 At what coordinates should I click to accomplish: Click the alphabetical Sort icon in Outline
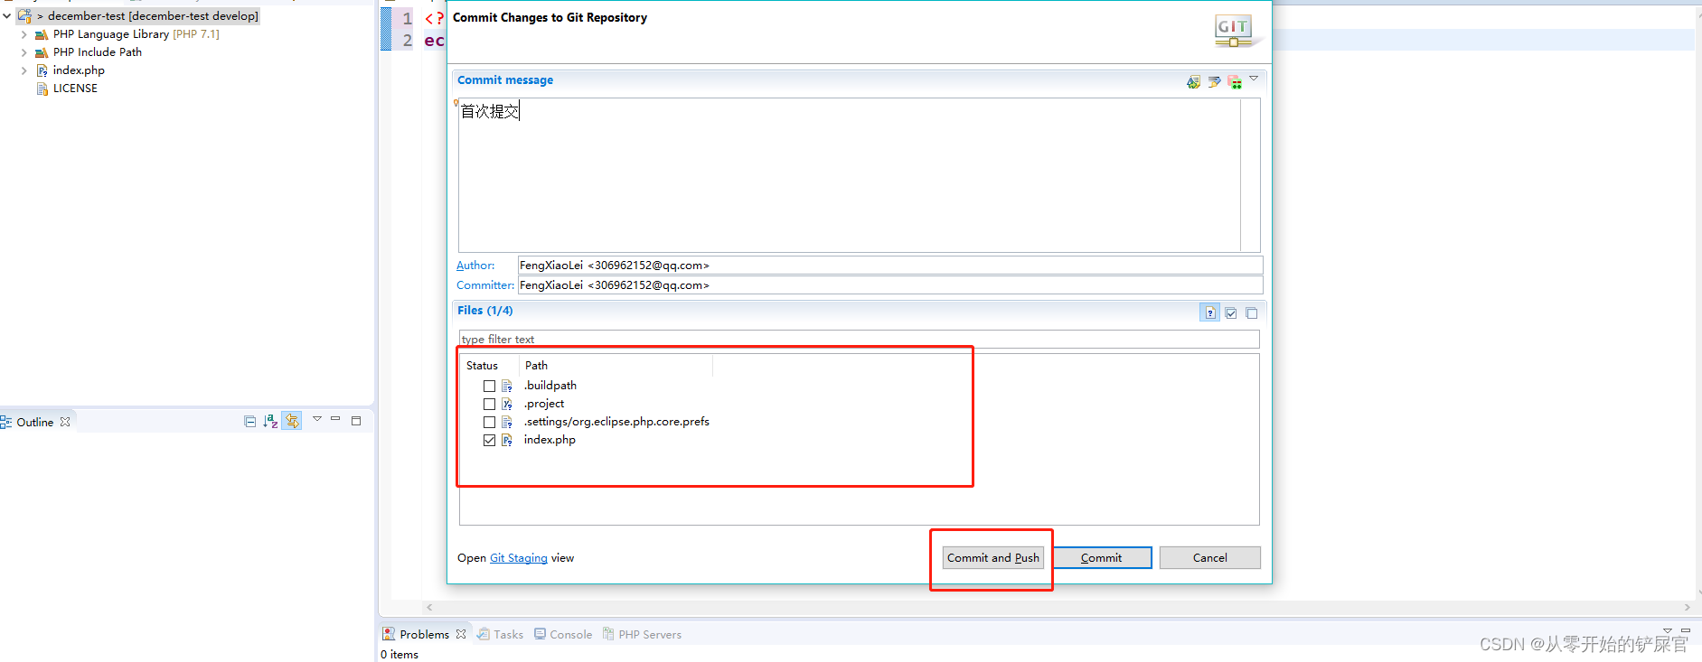[x=270, y=421]
